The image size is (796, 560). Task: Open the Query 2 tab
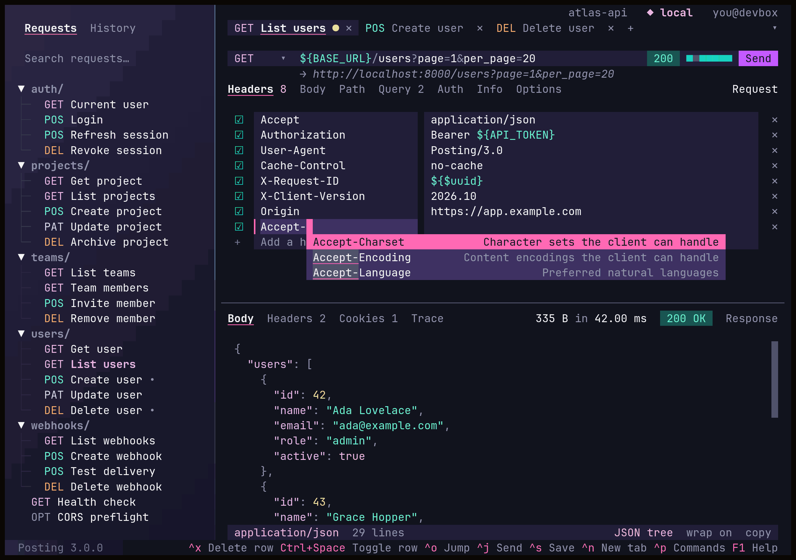[401, 89]
